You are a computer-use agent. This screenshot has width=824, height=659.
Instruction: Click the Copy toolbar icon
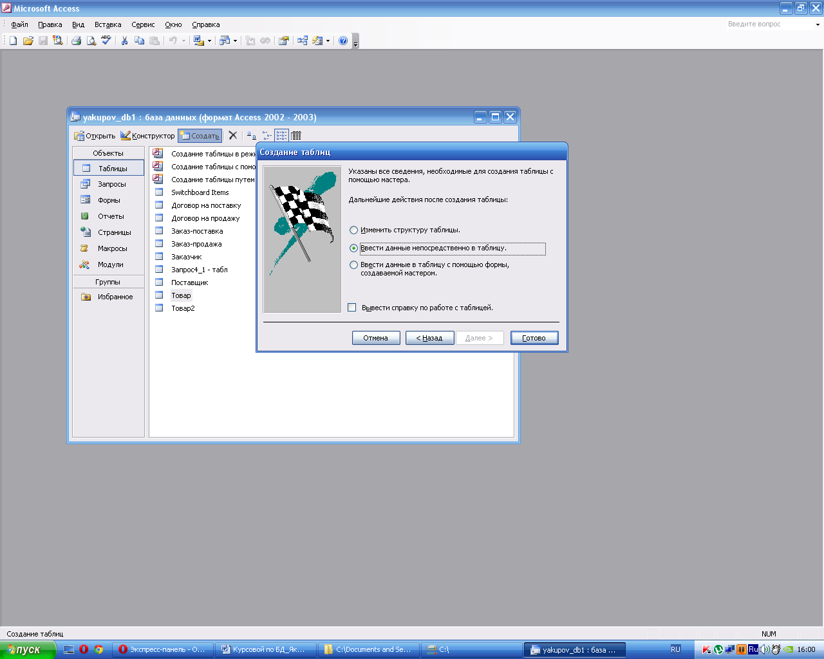point(139,41)
